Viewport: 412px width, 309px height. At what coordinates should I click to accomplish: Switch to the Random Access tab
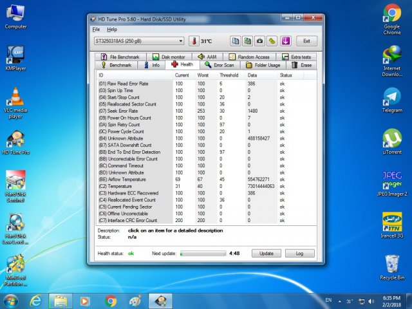(x=249, y=57)
